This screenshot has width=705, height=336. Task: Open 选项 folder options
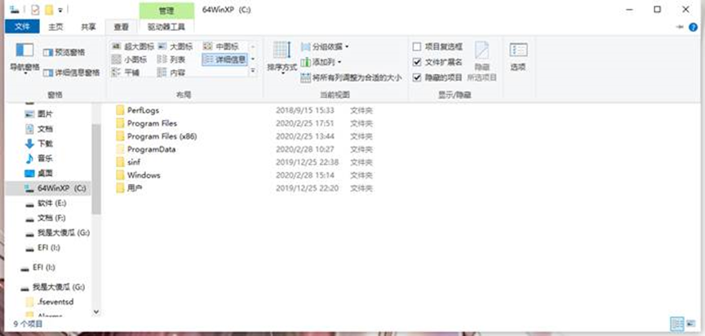coord(518,56)
